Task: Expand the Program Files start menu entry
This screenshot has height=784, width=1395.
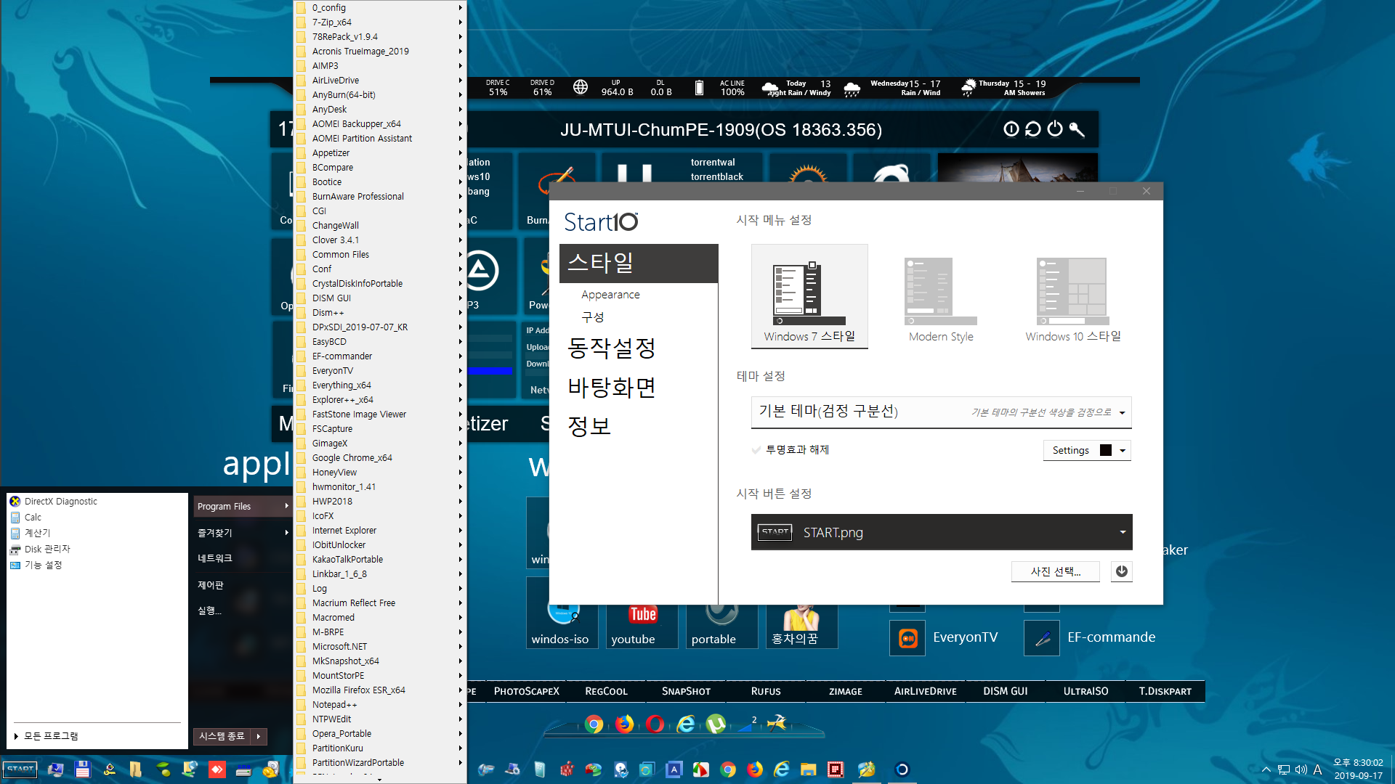Action: pyautogui.click(x=243, y=506)
